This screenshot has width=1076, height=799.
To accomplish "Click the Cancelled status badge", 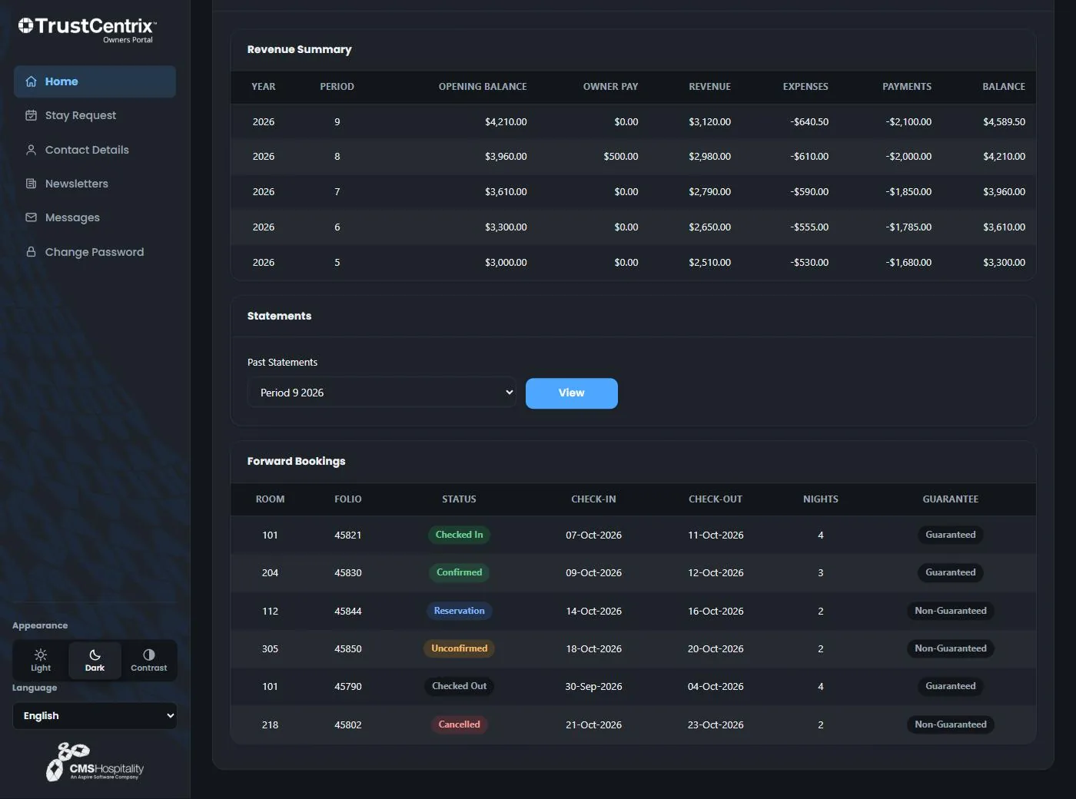I will coord(459,724).
